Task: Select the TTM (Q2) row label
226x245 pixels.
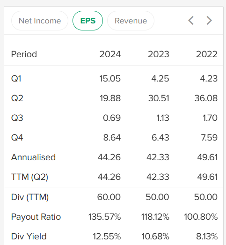Action: click(x=29, y=177)
